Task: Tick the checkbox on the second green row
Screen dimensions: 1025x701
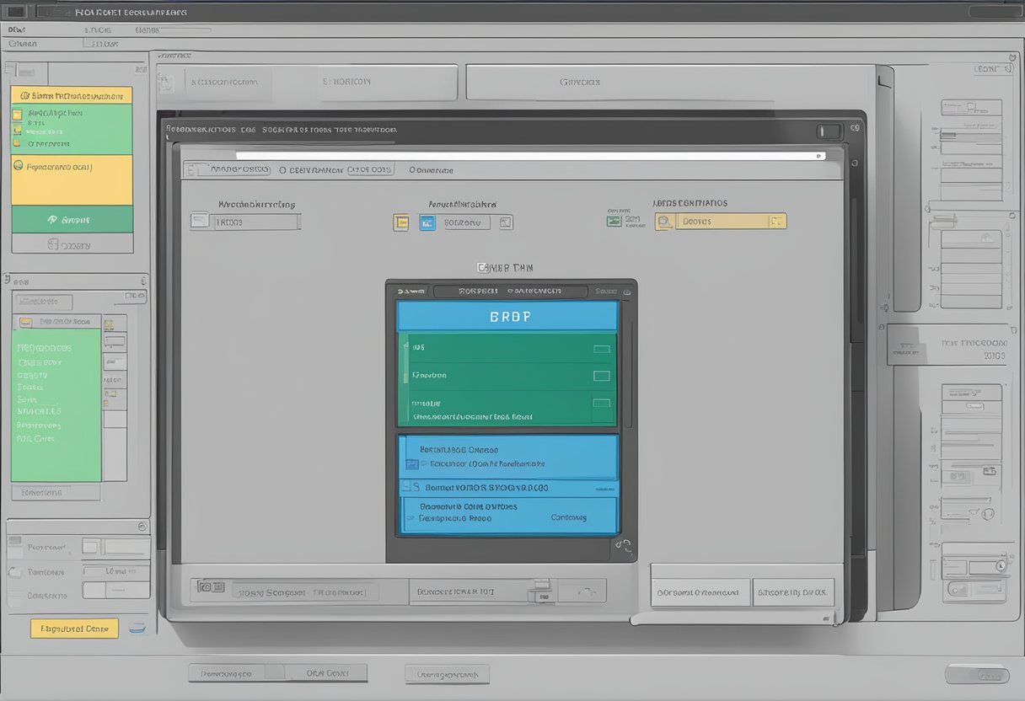Action: pos(601,376)
